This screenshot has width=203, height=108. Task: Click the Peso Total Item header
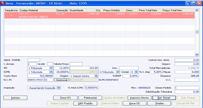[150, 10]
